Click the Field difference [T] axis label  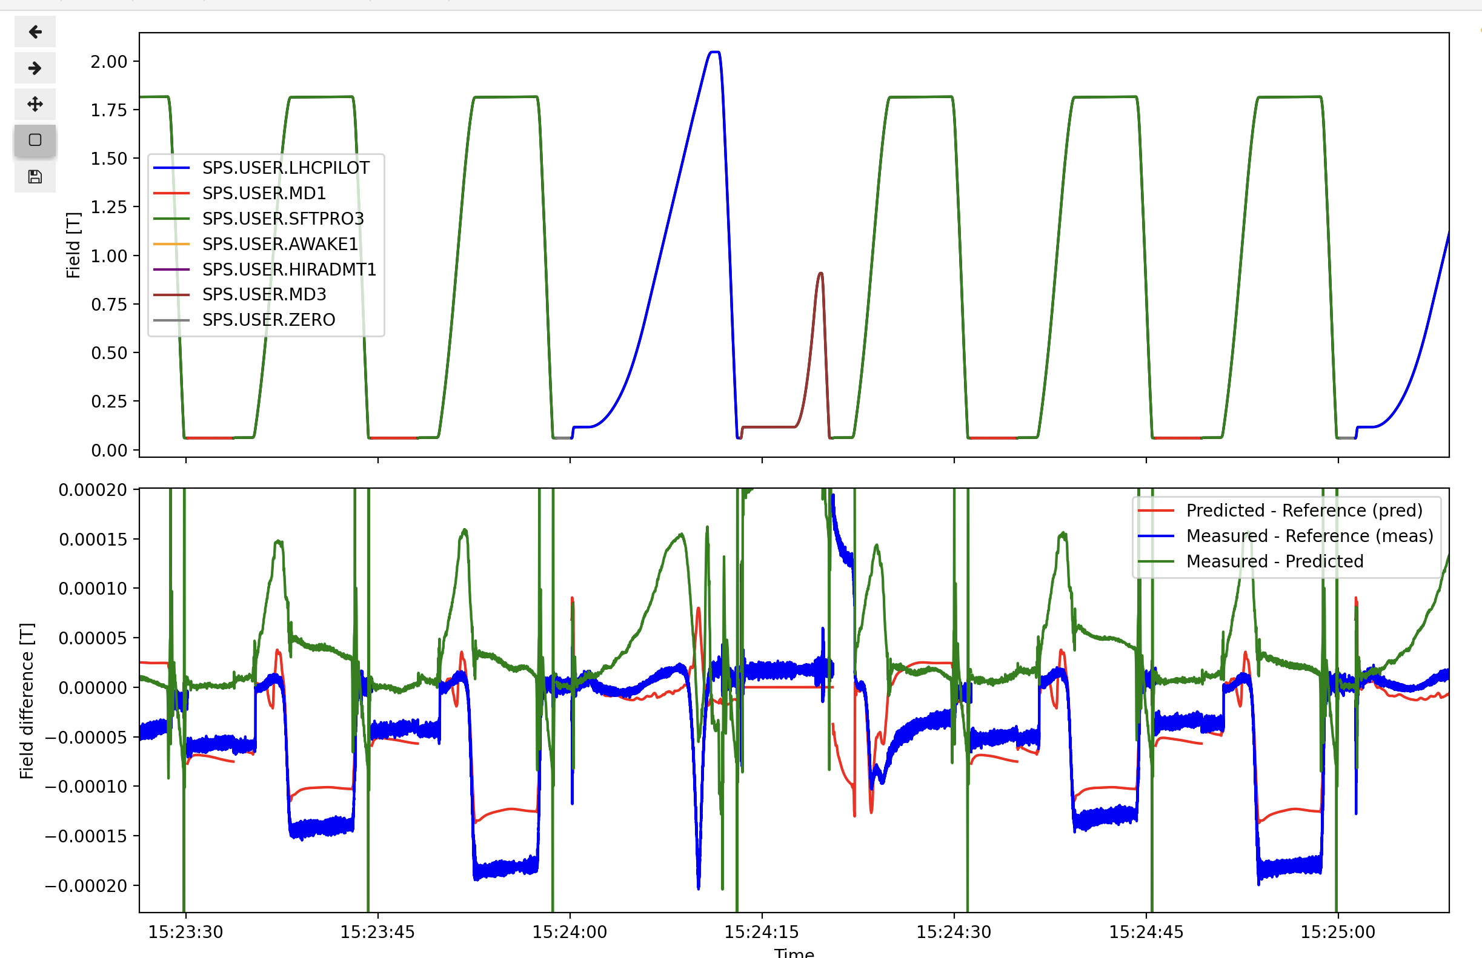(x=27, y=701)
